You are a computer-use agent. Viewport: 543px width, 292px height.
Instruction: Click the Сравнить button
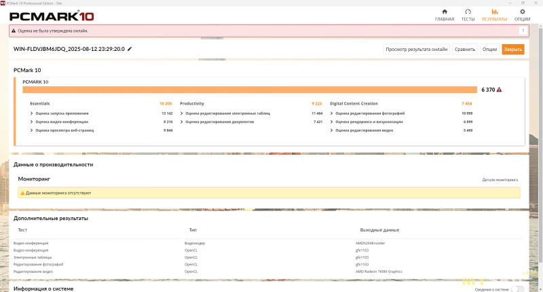click(465, 49)
